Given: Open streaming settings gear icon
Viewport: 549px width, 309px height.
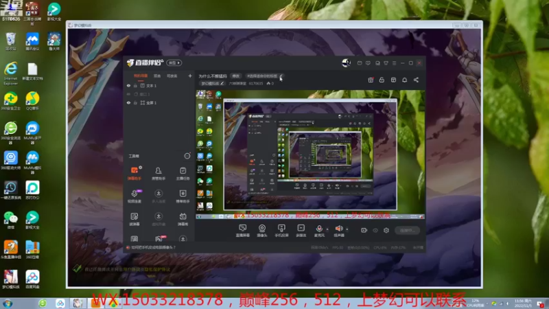Looking at the screenshot, I should tap(386, 230).
